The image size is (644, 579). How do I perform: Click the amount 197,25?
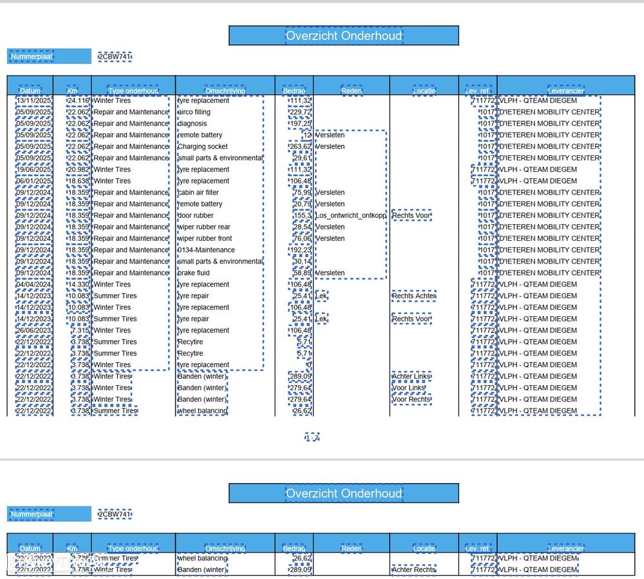300,124
